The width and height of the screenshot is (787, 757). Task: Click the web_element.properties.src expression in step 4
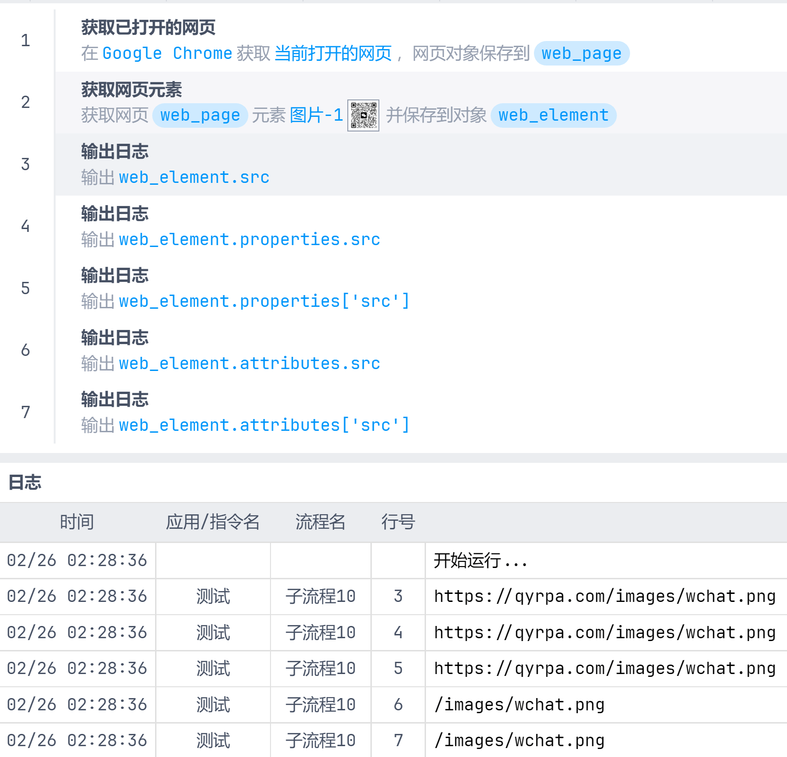tap(249, 240)
